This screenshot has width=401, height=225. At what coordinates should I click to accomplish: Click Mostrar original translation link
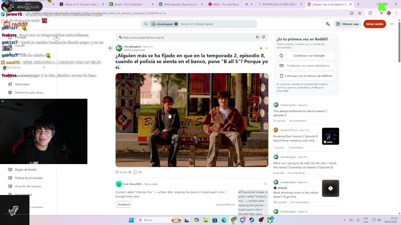click(x=155, y=37)
